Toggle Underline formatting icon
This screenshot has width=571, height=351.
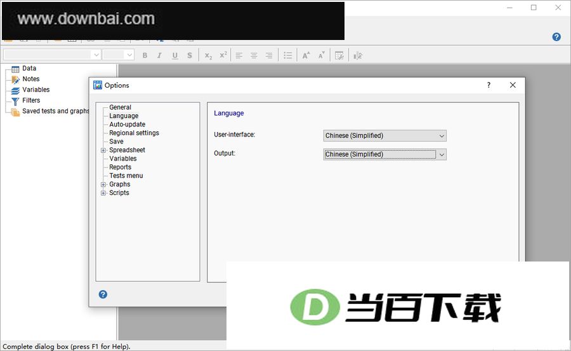[175, 55]
